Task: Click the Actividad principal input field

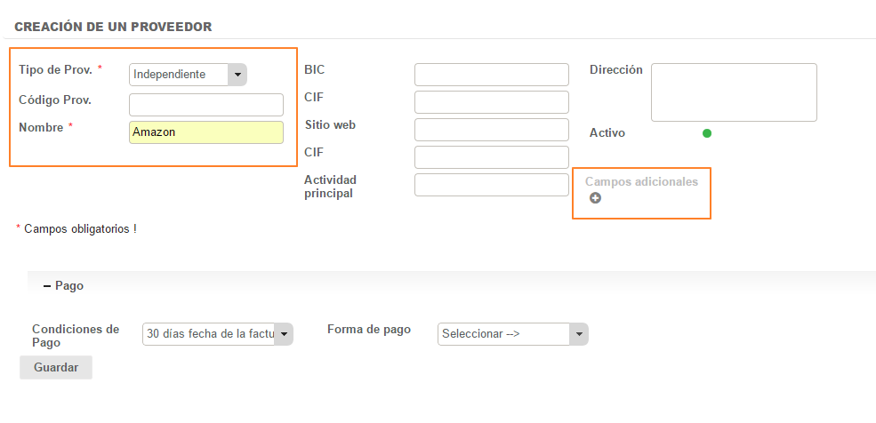Action: tap(491, 185)
